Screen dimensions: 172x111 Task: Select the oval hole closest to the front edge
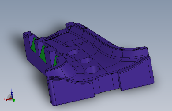(x=92, y=70)
